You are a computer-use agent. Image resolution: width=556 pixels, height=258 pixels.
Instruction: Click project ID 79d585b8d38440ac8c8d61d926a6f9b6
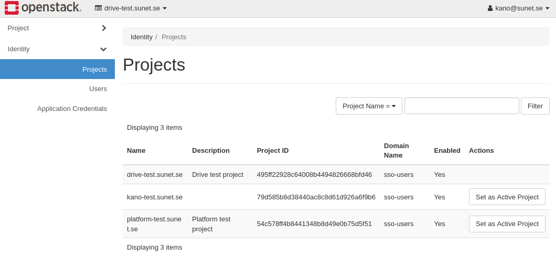pos(316,197)
